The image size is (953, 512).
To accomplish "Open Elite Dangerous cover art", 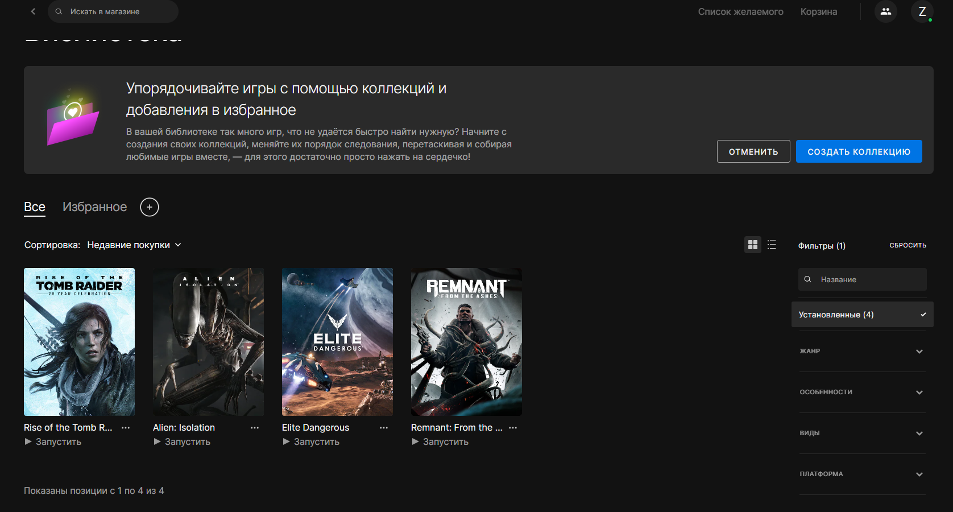I will tap(337, 342).
